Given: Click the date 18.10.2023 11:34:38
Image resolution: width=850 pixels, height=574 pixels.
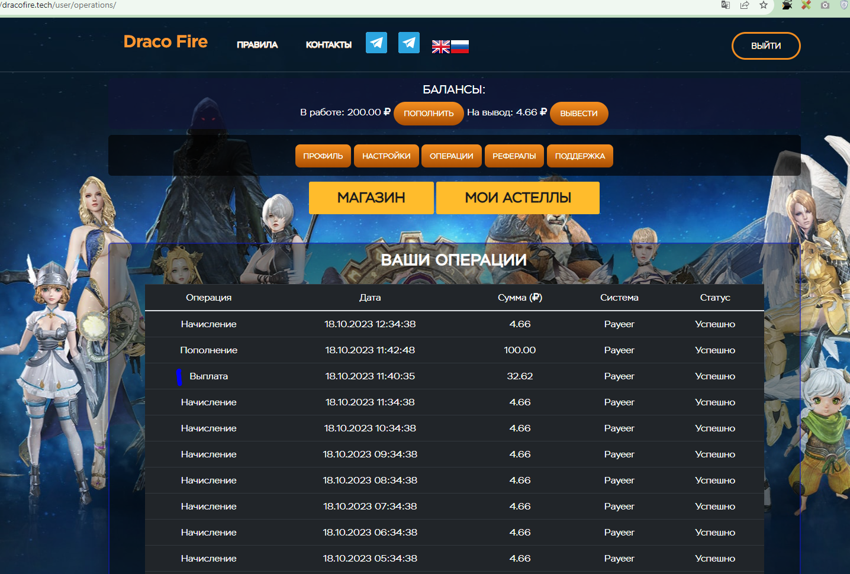Looking at the screenshot, I should pos(370,402).
